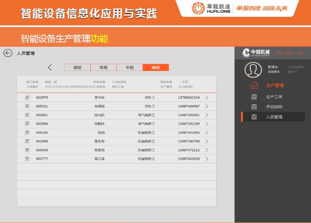Expand details arrow for 徐兴跃's row
311x223 pixels.
click(207, 115)
